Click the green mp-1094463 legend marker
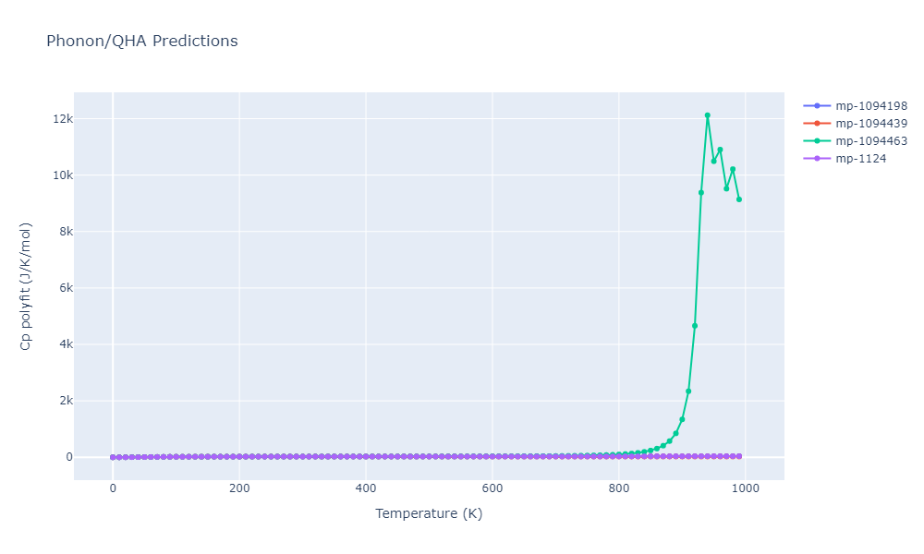 (818, 141)
